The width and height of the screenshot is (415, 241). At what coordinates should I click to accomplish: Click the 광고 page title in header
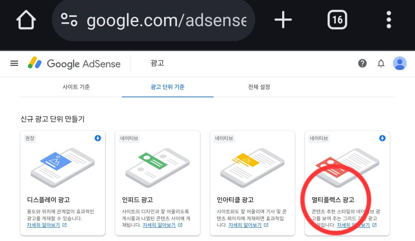pos(157,63)
